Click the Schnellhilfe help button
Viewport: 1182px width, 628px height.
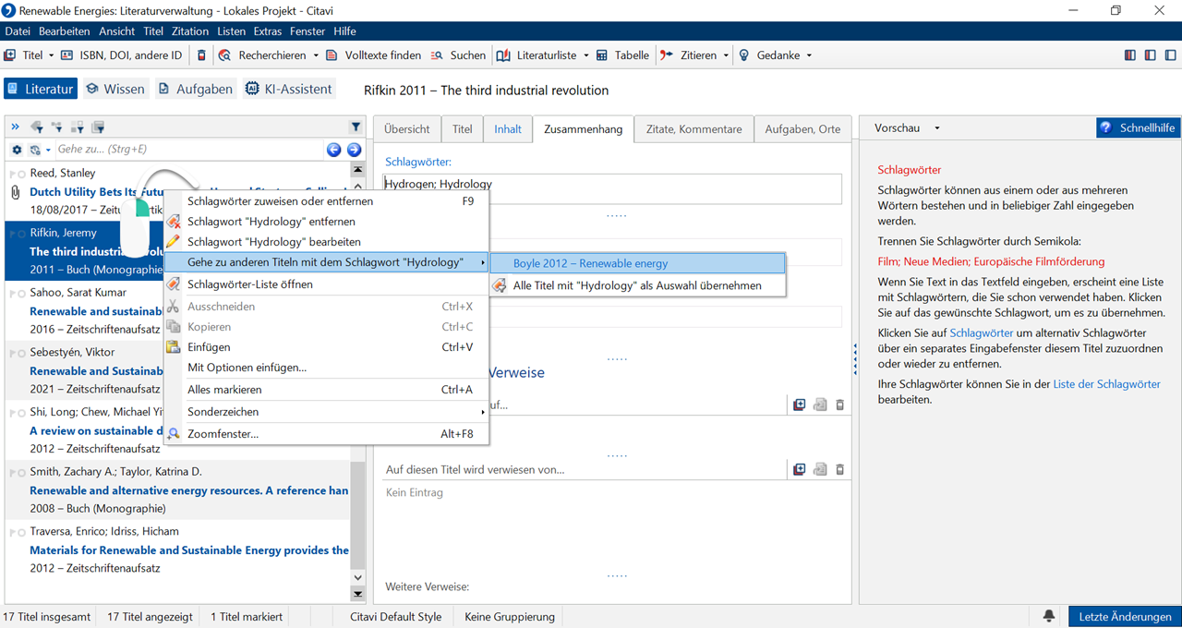click(x=1138, y=128)
